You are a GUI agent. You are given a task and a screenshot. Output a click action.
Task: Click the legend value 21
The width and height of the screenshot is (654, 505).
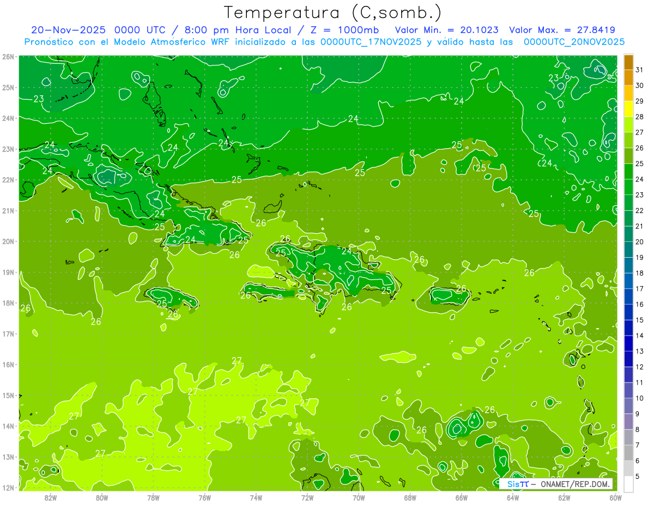(640, 226)
